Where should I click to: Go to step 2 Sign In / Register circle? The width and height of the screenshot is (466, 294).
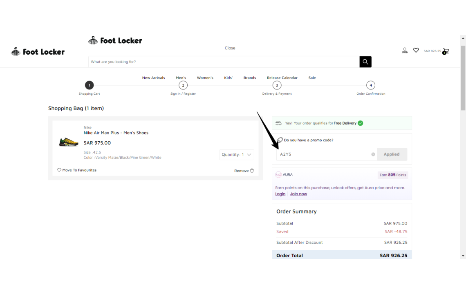(x=183, y=85)
